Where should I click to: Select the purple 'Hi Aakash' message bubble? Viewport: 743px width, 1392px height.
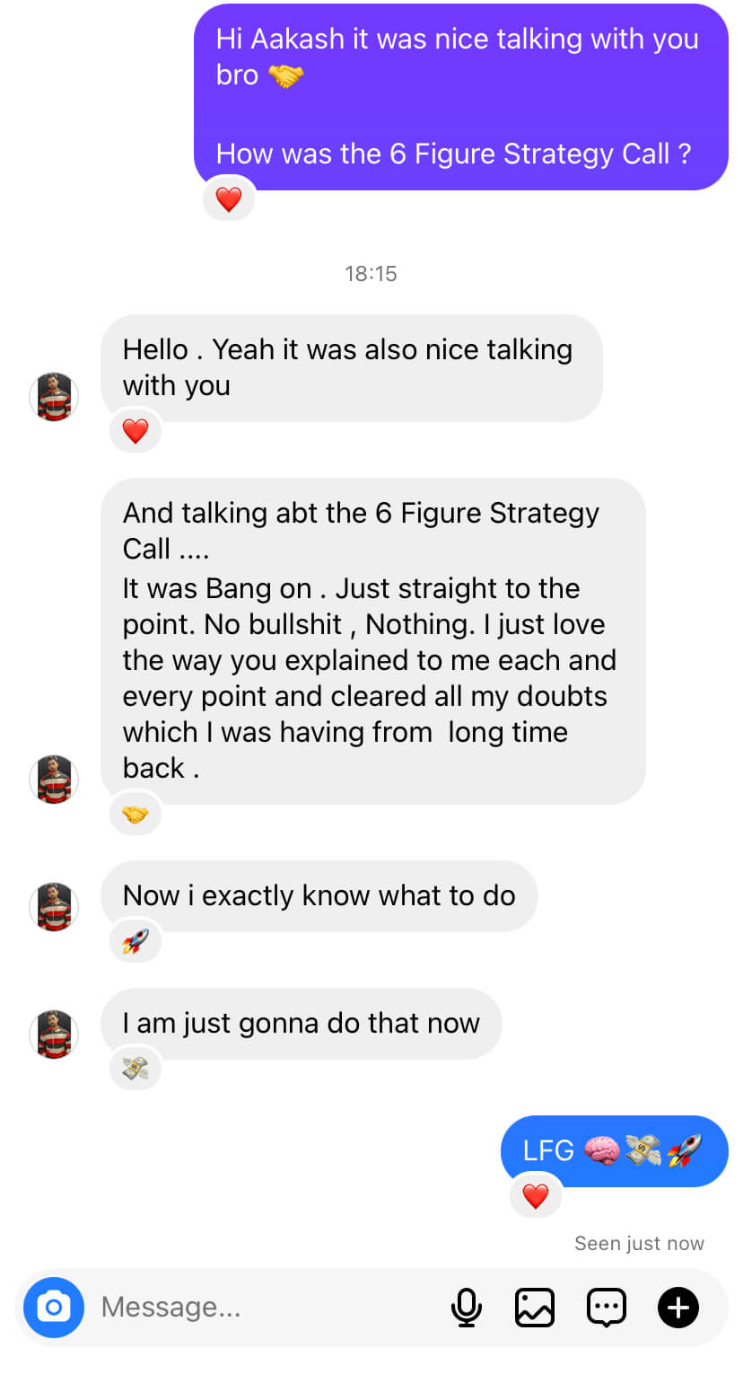[460, 96]
